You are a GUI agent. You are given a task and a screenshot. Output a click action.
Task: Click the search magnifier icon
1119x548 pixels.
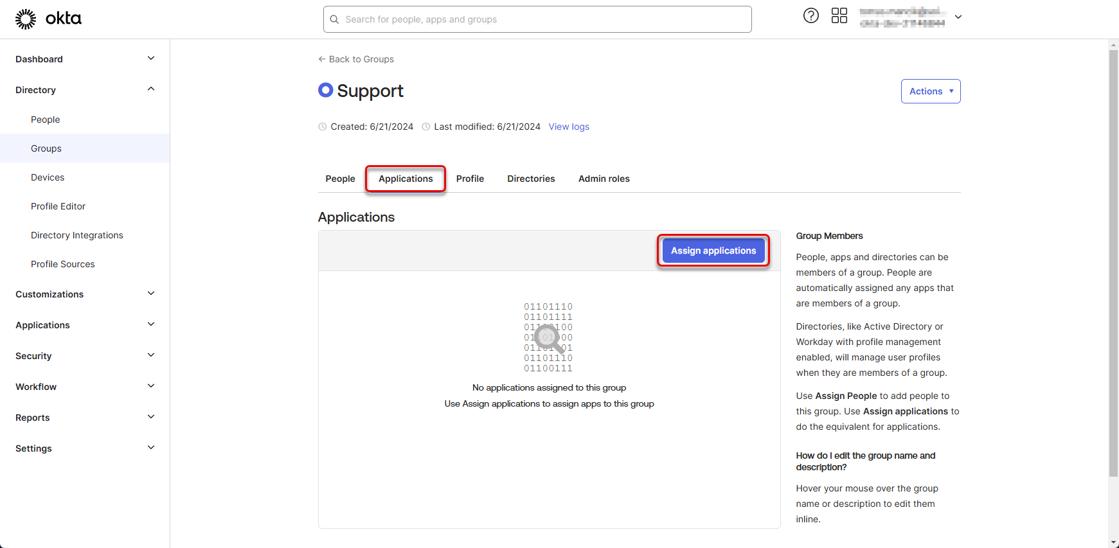(334, 20)
